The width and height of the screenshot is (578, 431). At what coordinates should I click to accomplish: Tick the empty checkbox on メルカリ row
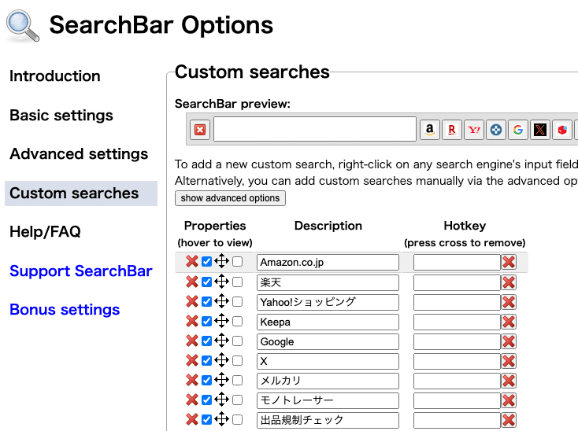tap(238, 380)
